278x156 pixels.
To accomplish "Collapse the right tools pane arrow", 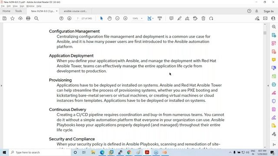I will [268, 86].
